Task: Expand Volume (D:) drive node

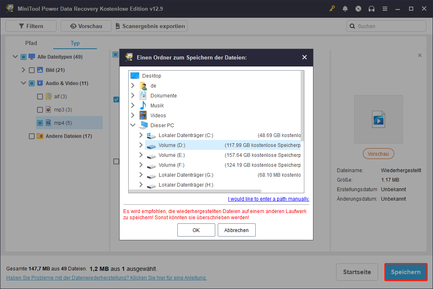Action: 141,145
